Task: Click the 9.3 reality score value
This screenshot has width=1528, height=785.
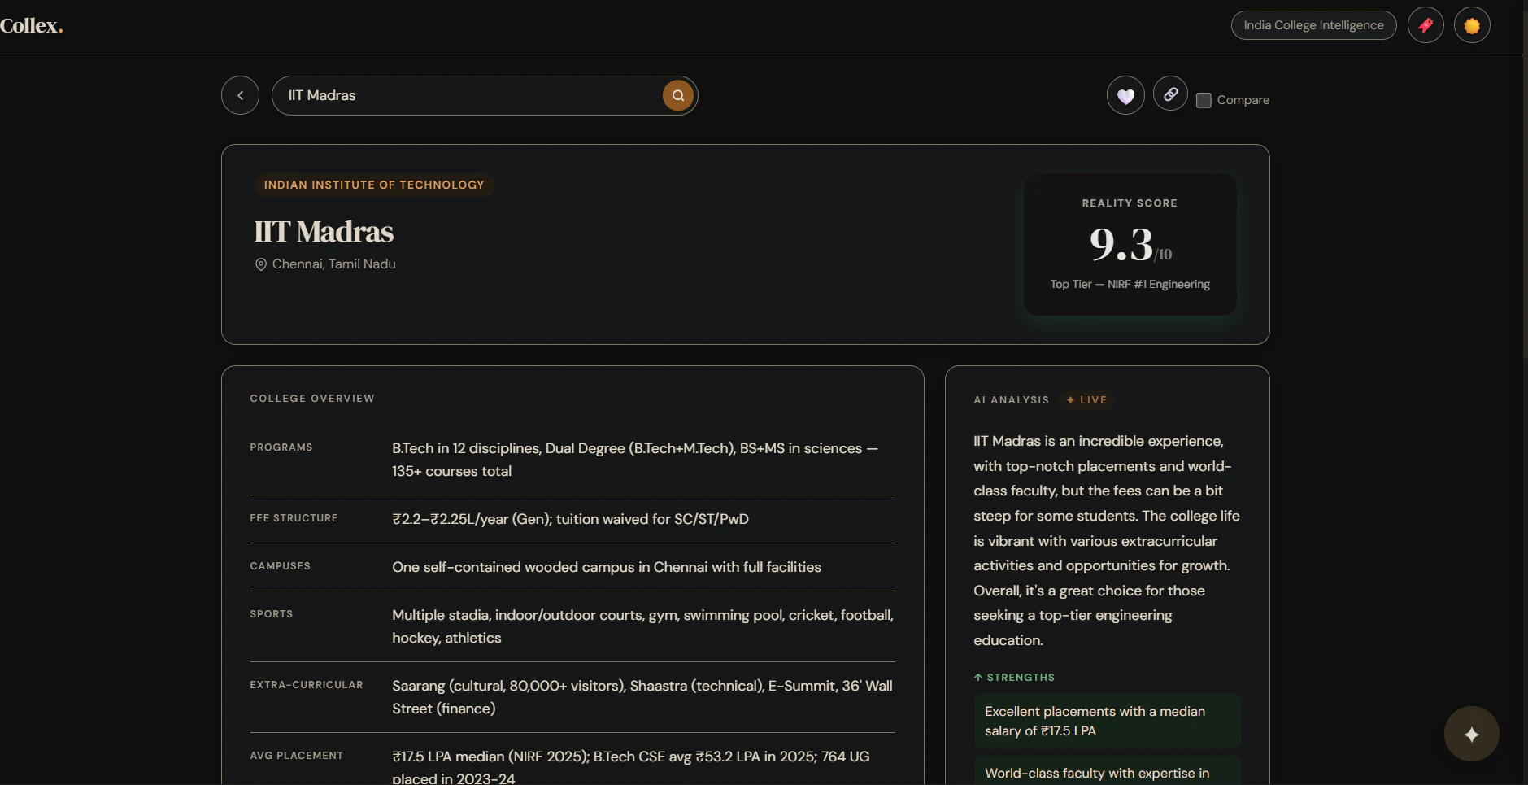Action: (x=1121, y=244)
